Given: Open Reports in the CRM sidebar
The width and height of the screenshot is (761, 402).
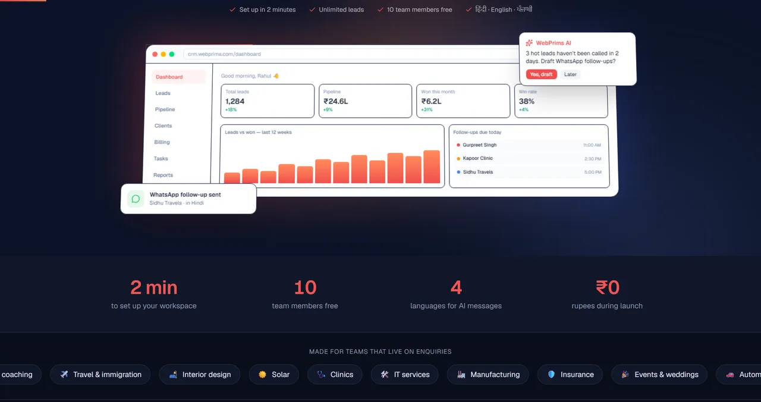Looking at the screenshot, I should (163, 175).
